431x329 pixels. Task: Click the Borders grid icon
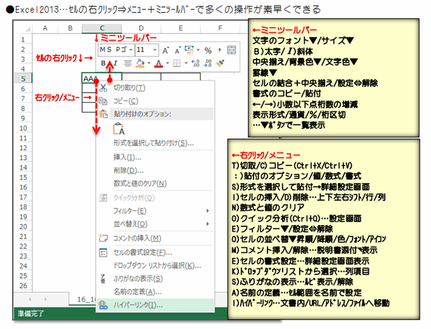tap(177, 63)
